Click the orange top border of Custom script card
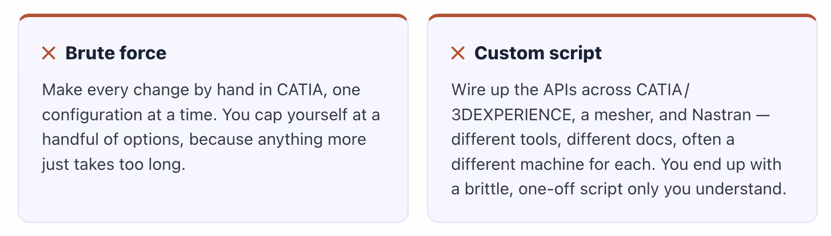The height and width of the screenshot is (236, 831). click(622, 17)
